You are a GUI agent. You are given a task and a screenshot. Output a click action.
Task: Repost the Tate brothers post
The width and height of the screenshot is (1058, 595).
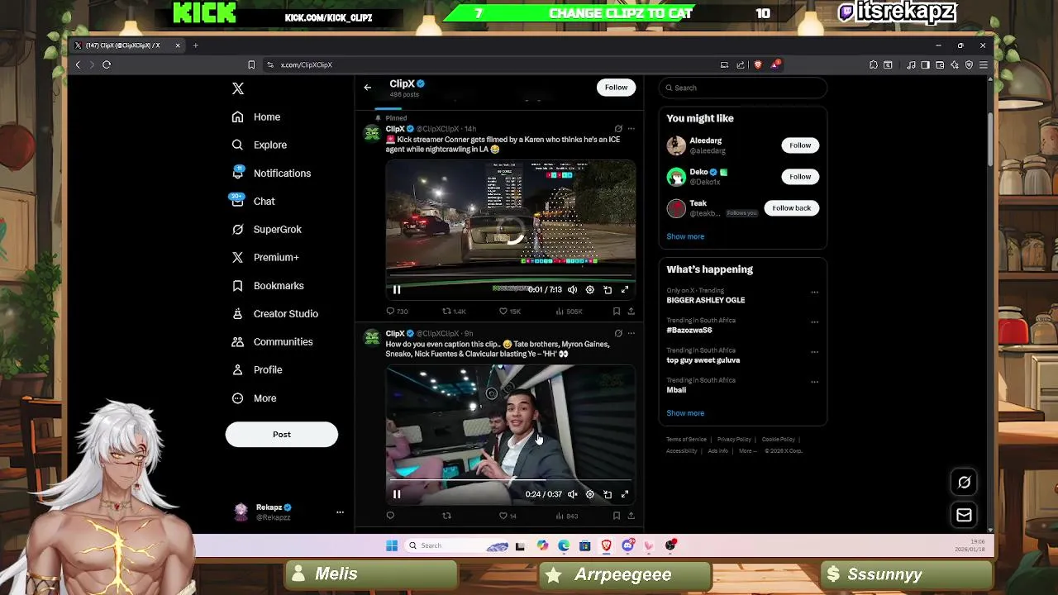[446, 516]
